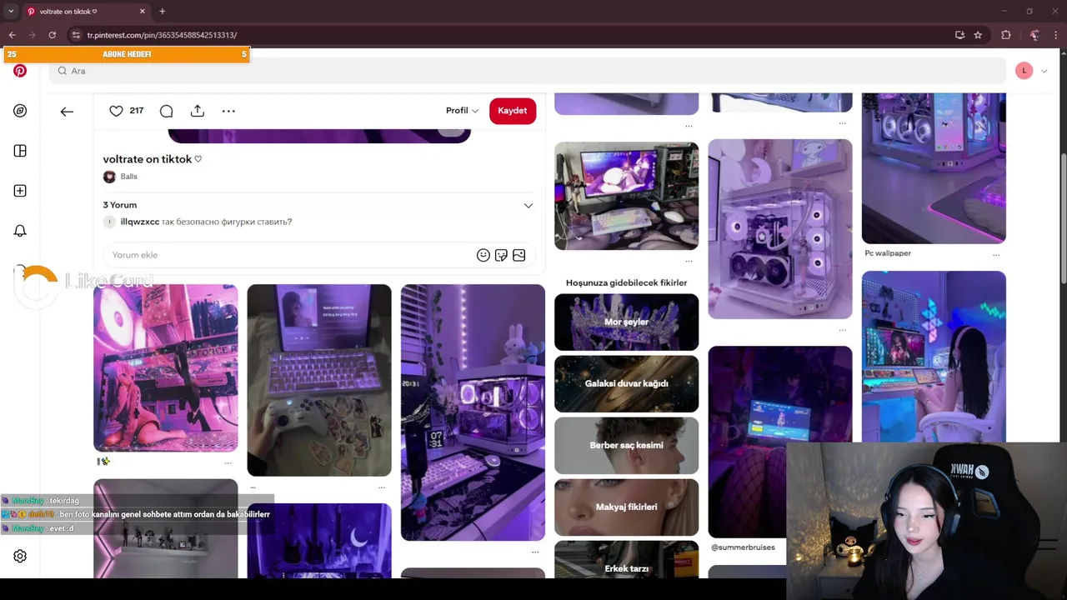The image size is (1067, 600).
Task: Add a sticker to the comment
Action: point(501,255)
